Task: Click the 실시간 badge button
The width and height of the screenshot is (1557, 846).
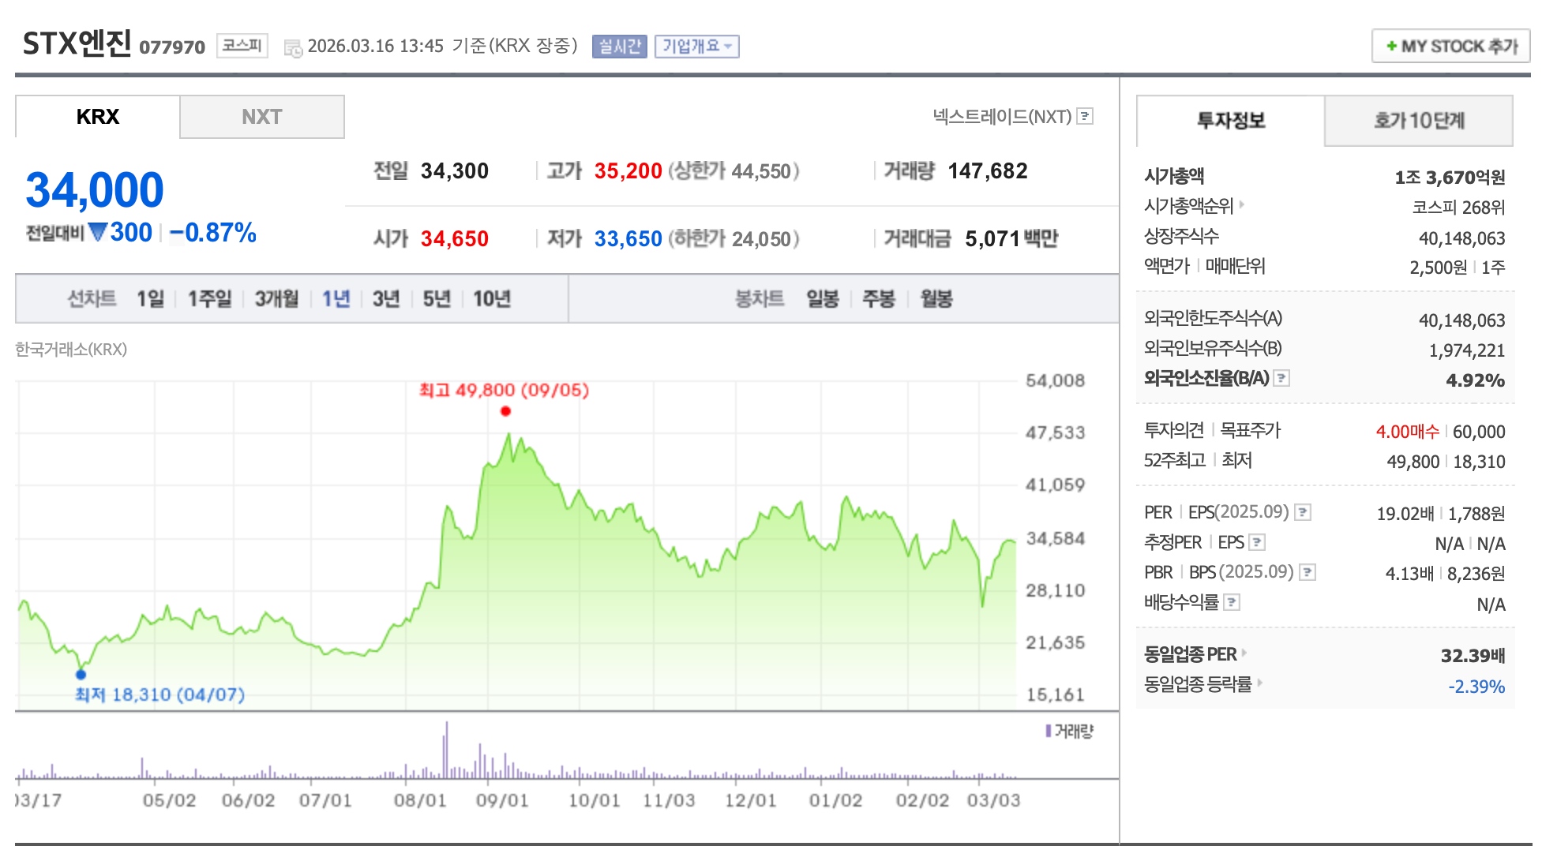Action: (x=619, y=47)
